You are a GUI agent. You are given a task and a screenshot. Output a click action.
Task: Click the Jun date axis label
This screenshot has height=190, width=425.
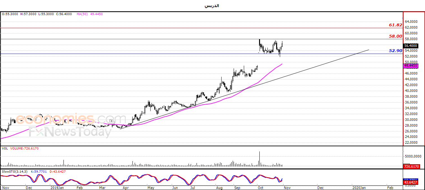175,187
